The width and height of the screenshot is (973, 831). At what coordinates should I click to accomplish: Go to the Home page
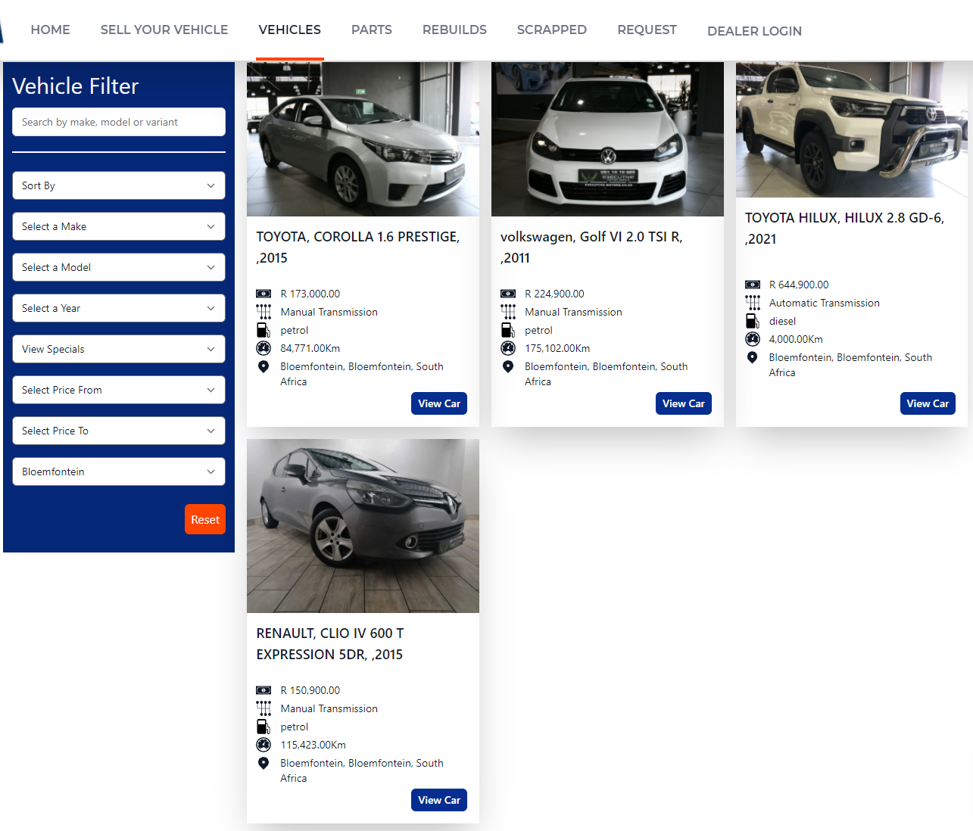click(x=51, y=30)
